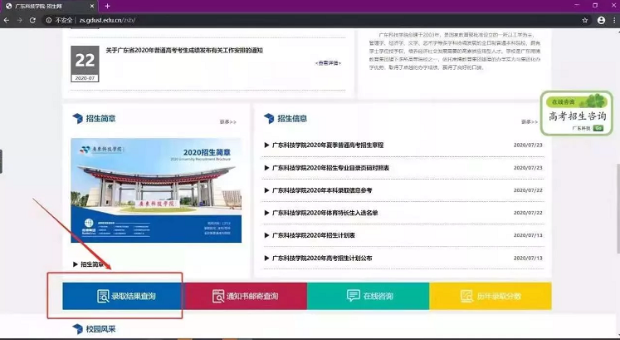The image size is (620, 340).
Task: Click the browser back arrow
Action: 8,19
